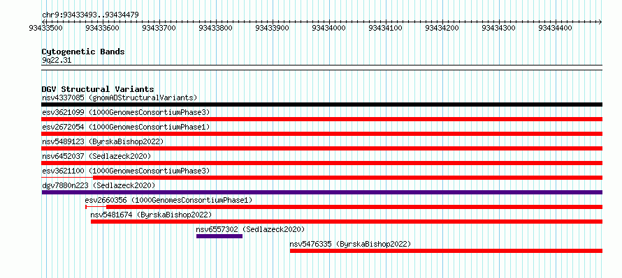622x278 pixels.
Task: Open the nsv5489123 ByrskaBishop2022 label
Action: (103, 141)
